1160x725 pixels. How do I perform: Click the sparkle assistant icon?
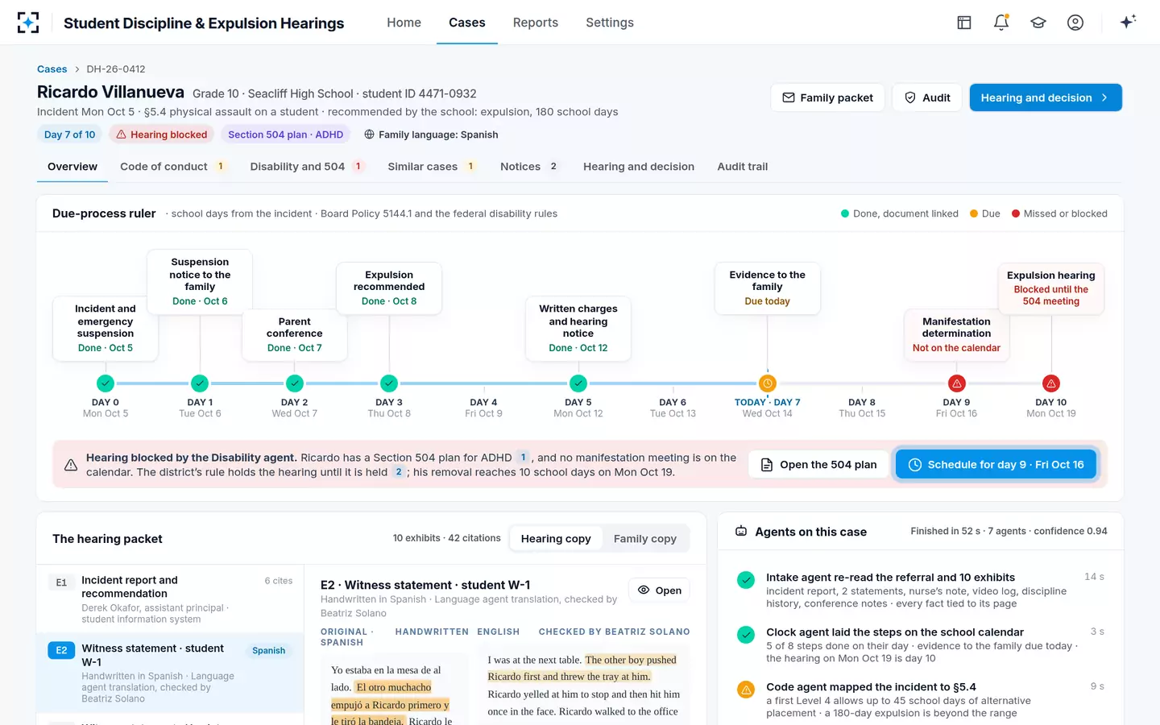pyautogui.click(x=1128, y=22)
